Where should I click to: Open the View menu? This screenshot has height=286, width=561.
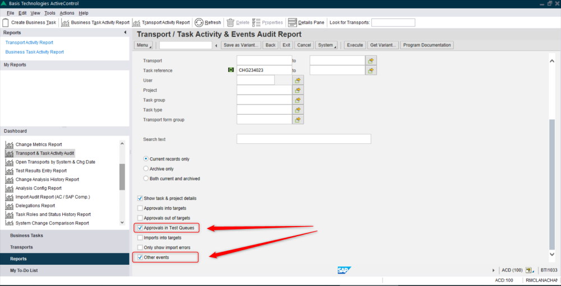pyautogui.click(x=35, y=13)
